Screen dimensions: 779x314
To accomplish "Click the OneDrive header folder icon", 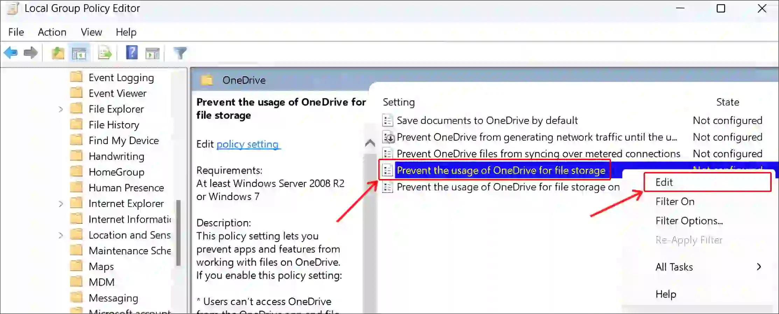I will point(207,80).
